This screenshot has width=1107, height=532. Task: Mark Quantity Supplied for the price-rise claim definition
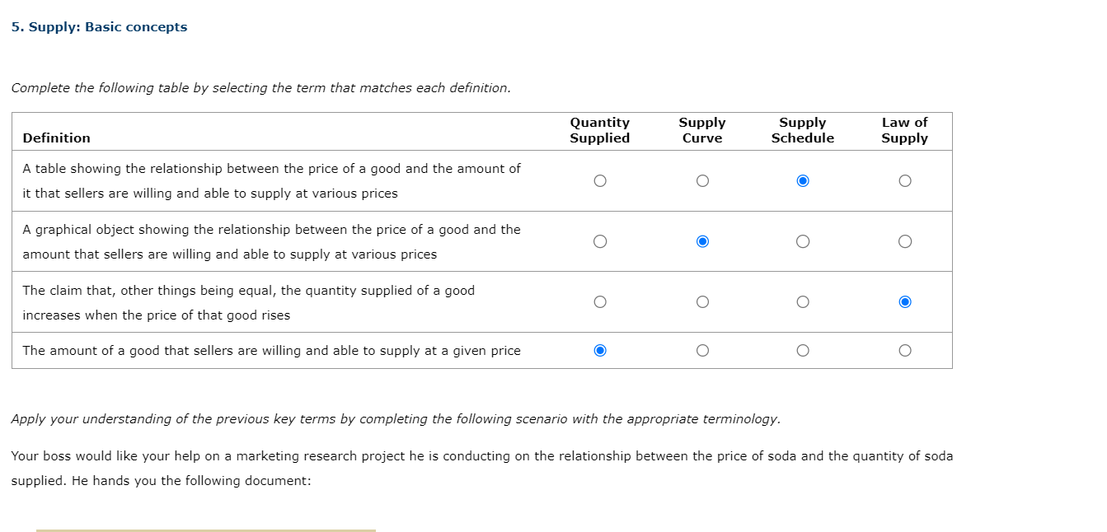click(x=599, y=301)
